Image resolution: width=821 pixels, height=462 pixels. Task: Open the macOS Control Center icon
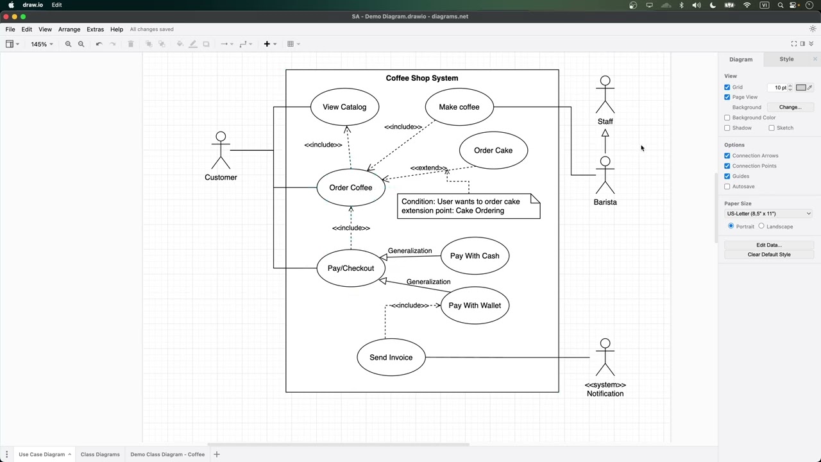794,5
